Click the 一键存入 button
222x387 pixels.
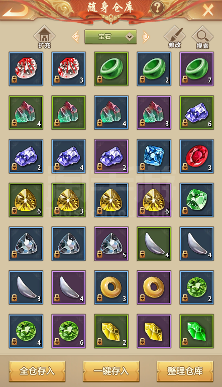point(111,371)
